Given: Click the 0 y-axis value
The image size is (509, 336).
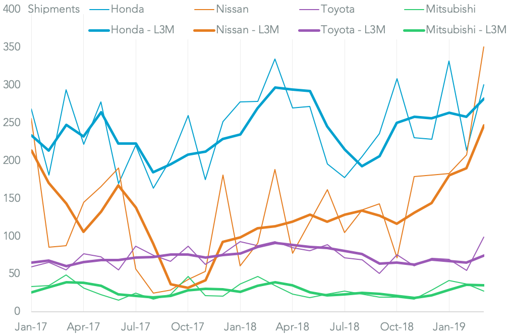Looking at the screenshot, I should [x=17, y=312].
